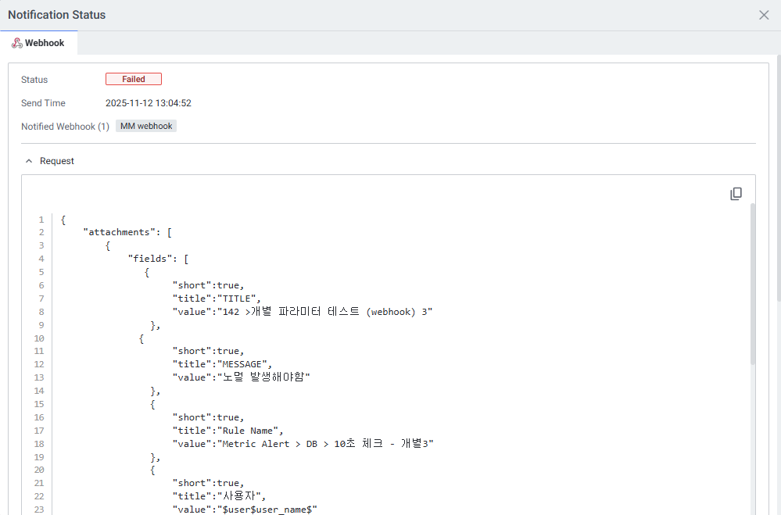
Task: Click the red Failed status badge
Action: pos(134,79)
